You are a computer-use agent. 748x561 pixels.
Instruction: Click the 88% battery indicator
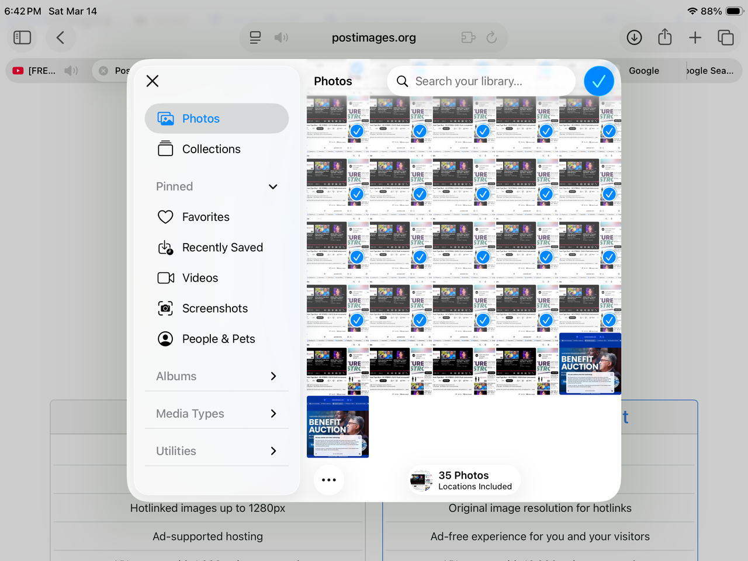(x=722, y=11)
